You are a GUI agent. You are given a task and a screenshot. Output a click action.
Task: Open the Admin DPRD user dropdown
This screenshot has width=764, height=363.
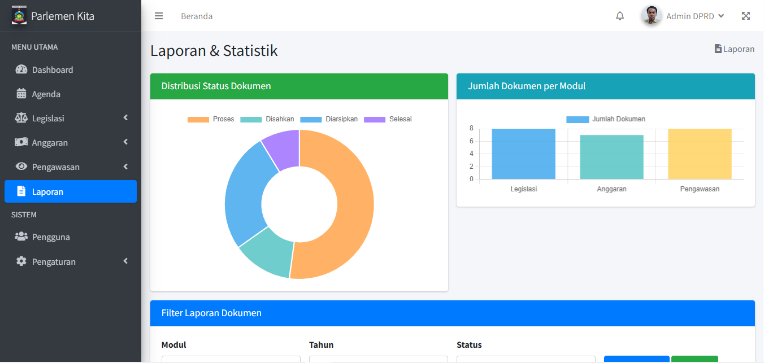pos(694,16)
